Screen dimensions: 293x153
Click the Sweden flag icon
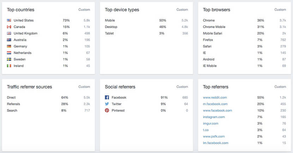(x=9, y=59)
